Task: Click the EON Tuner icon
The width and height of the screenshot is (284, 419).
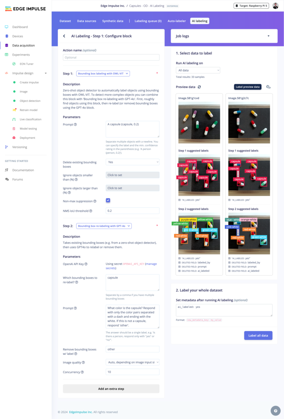Action: click(x=14, y=64)
